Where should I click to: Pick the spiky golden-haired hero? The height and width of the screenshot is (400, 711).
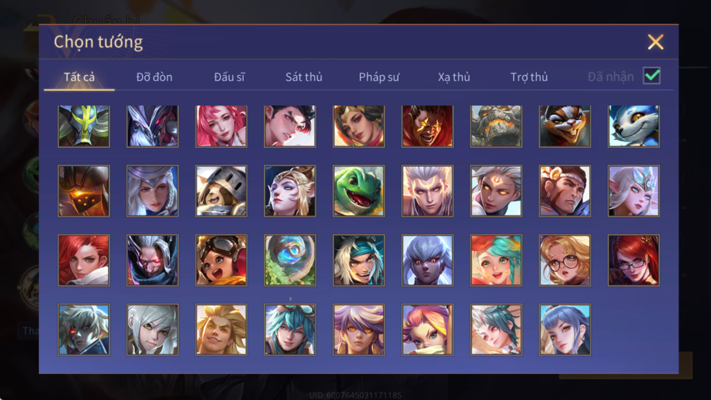(221, 329)
